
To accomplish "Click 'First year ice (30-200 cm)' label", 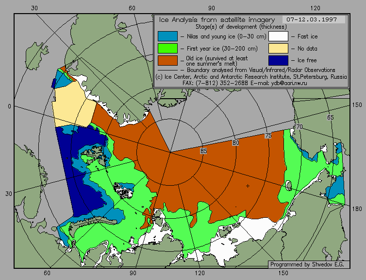I will 222,49.
